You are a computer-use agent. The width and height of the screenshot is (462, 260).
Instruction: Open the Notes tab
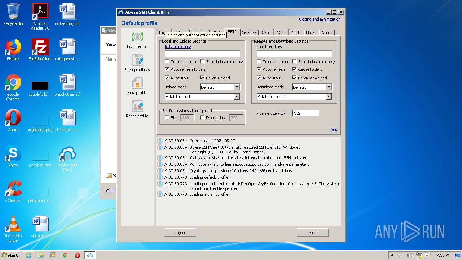(311, 32)
